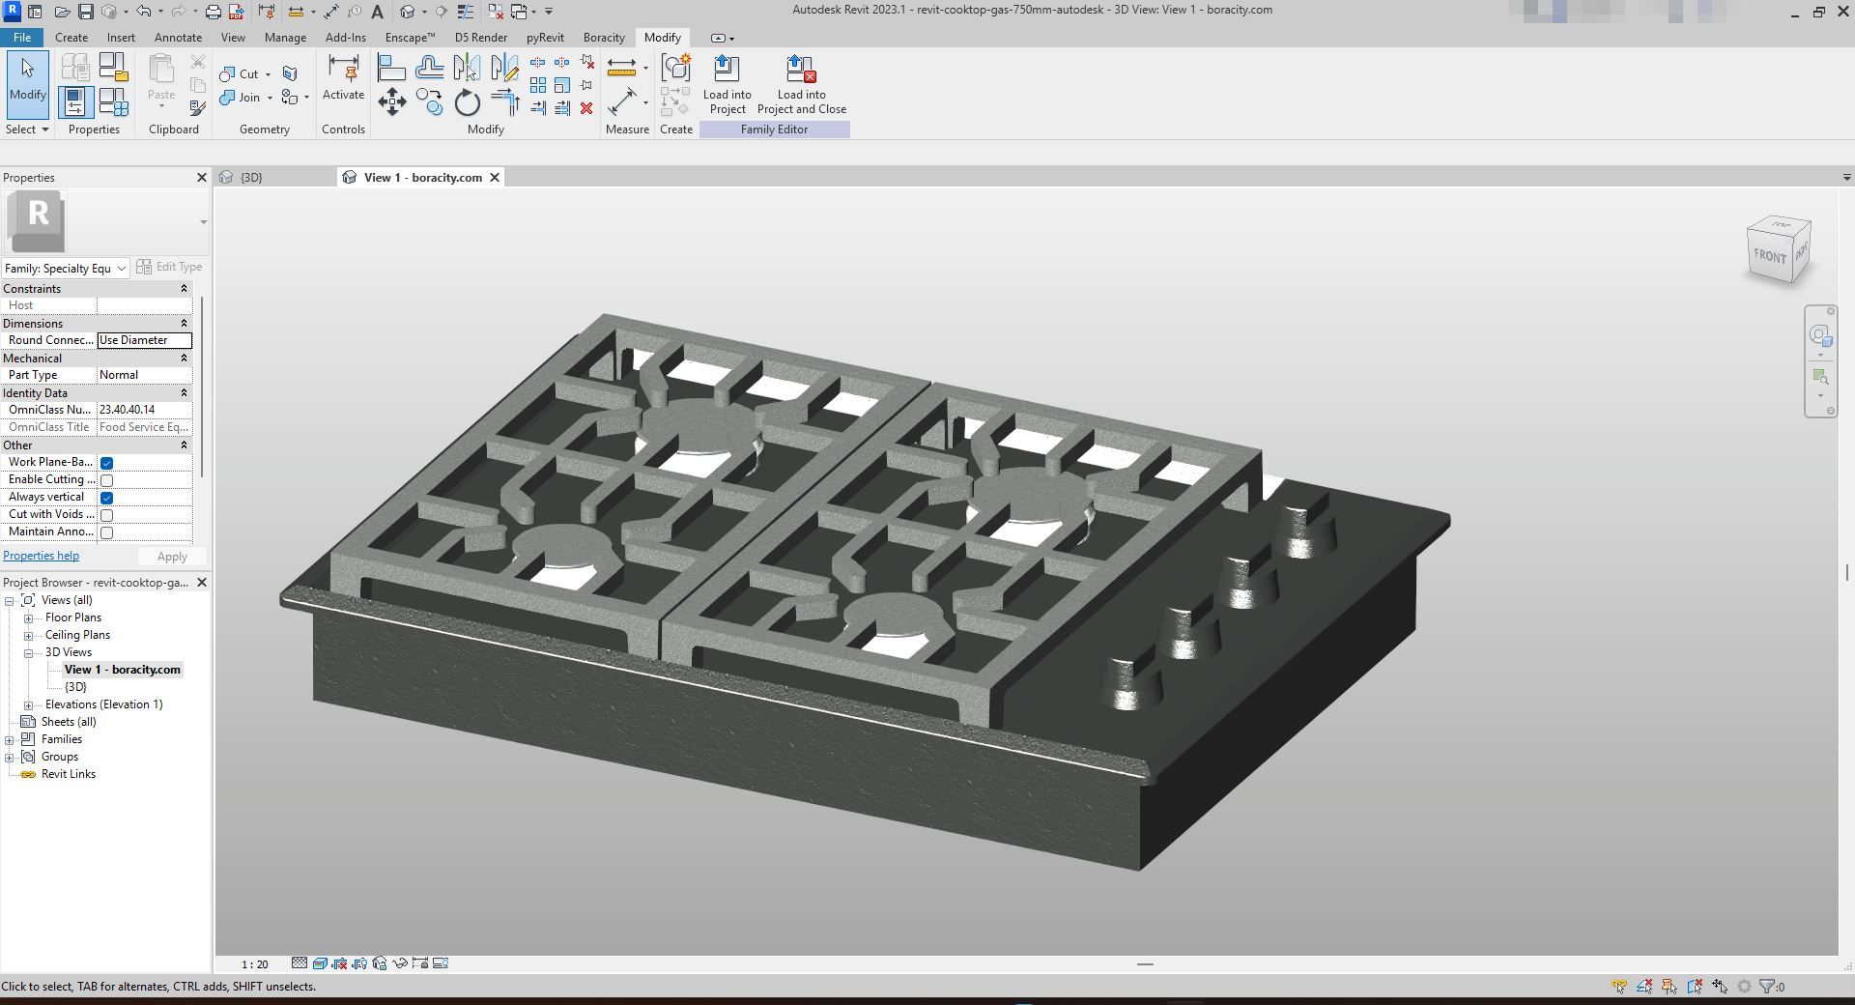This screenshot has height=1005, width=1855.
Task: Click the Visual Style icon in view control bar
Action: 320,963
